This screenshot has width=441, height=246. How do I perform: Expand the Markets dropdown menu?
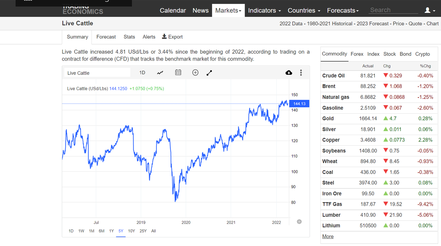(x=228, y=10)
